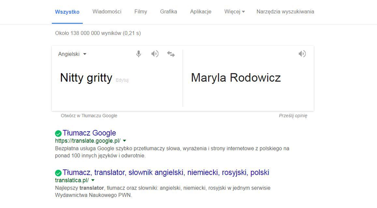Play the translated text audio

302,54
